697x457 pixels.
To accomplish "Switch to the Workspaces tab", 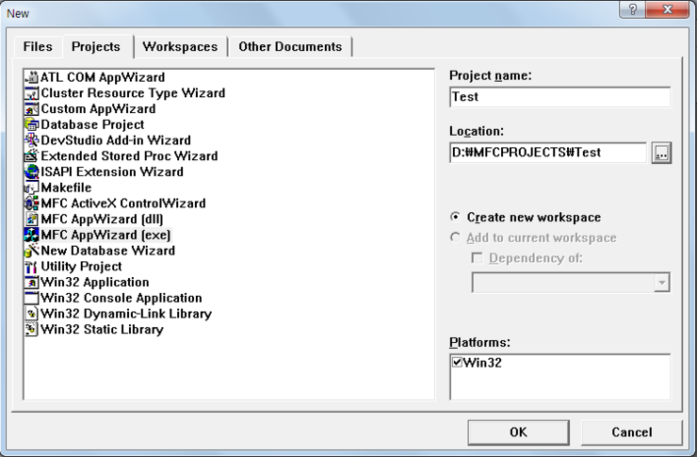I will tap(180, 47).
